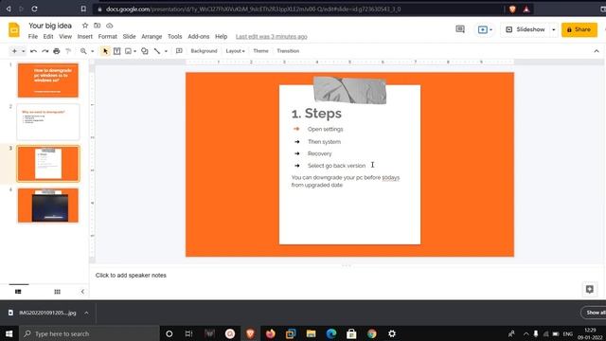Open the Format menu

(x=107, y=36)
